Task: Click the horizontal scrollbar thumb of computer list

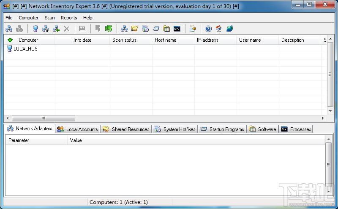Action: pos(44,118)
